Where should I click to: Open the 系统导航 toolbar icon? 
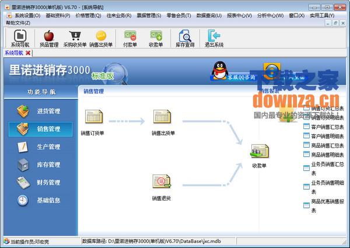[x=20, y=38]
